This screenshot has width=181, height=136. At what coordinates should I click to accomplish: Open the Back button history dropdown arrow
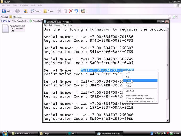pyautogui.click(x=13, y=11)
